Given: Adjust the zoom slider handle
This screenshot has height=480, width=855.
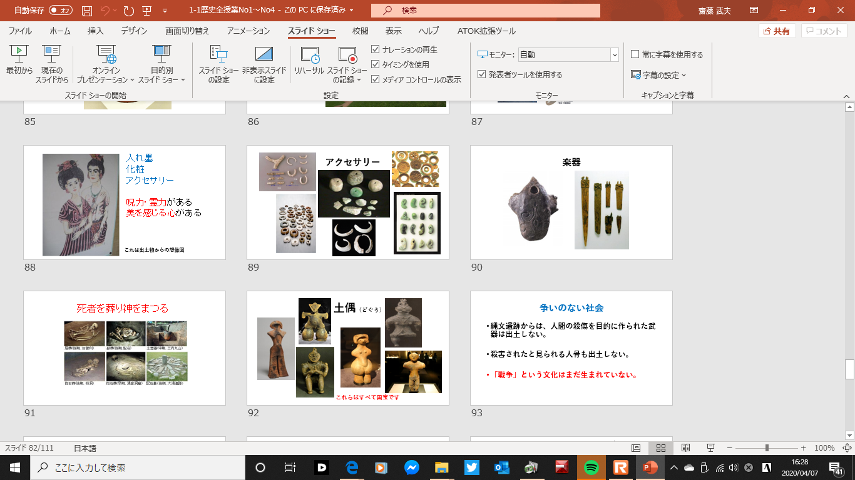Looking at the screenshot, I should click(767, 448).
